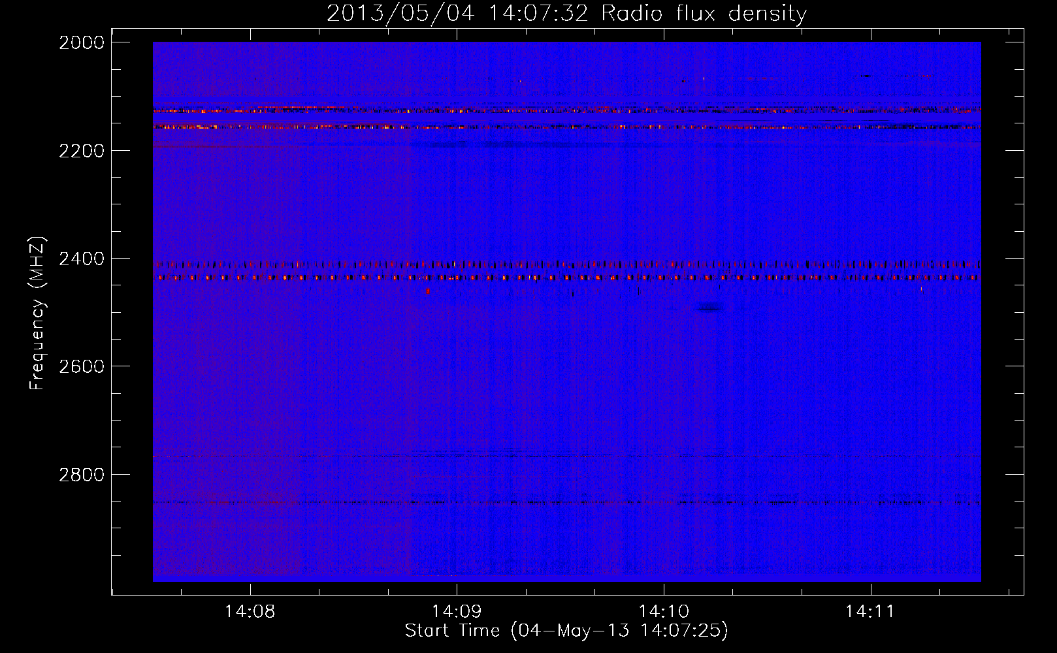The height and width of the screenshot is (653, 1057).
Task: Select the 2800 frequency tick label
Action: pyautogui.click(x=82, y=475)
